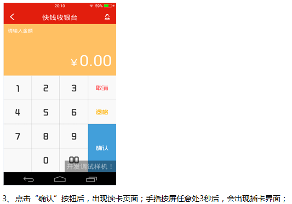Tap the 20:10 clock in status bar
Viewport: 292px width, 204px height.
click(x=60, y=6)
